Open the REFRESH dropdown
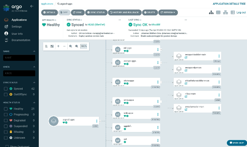Viewport: 247px width, 147px height. pyautogui.click(x=168, y=12)
